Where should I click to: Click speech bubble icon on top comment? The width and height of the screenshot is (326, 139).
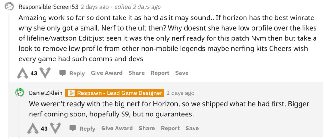tap(63, 73)
